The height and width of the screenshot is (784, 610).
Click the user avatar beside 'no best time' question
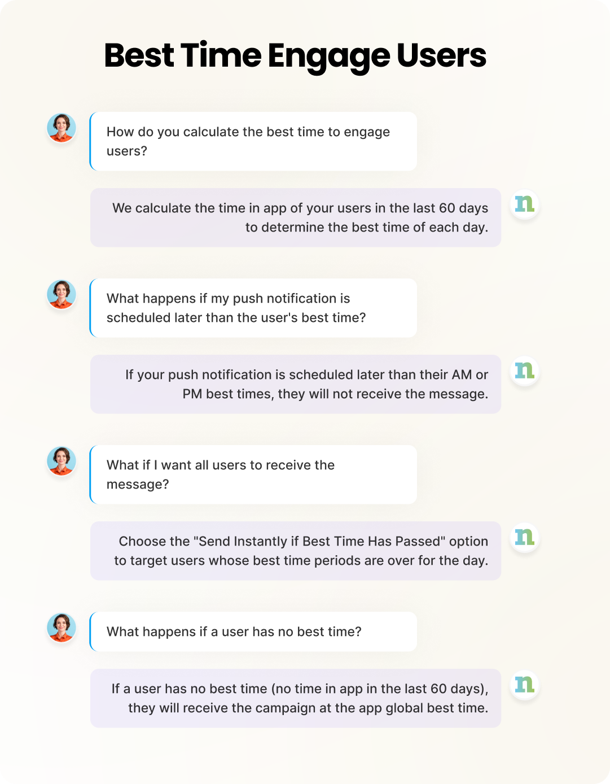point(61,628)
